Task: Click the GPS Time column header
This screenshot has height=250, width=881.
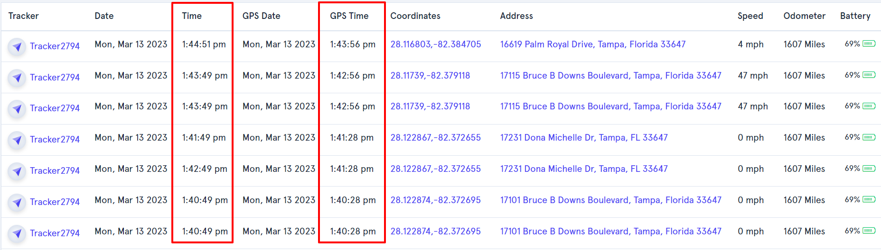Action: pos(349,16)
